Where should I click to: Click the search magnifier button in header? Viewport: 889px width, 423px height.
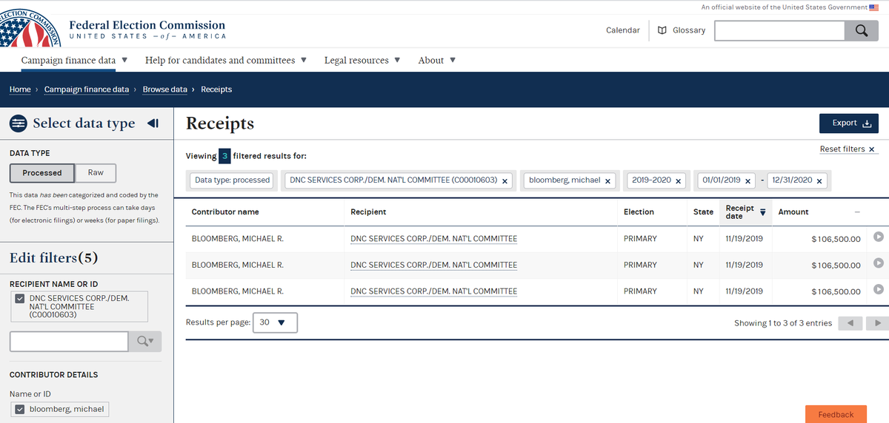[862, 30]
